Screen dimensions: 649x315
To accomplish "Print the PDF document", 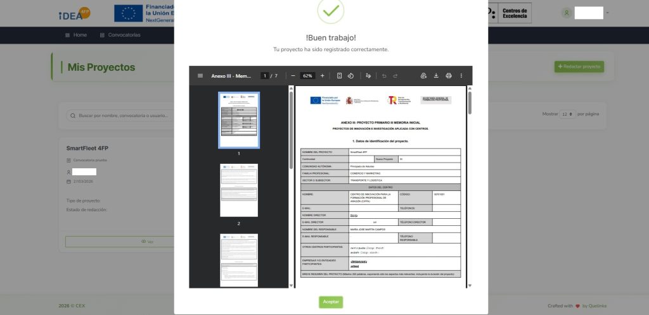I will click(x=449, y=76).
